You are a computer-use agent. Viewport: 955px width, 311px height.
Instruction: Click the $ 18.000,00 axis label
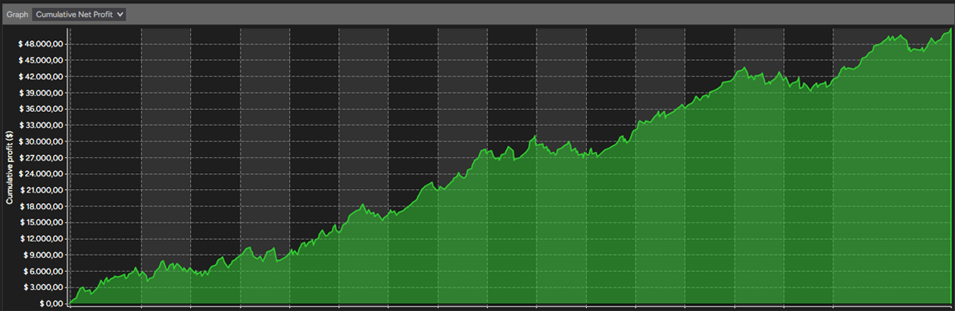click(x=42, y=207)
